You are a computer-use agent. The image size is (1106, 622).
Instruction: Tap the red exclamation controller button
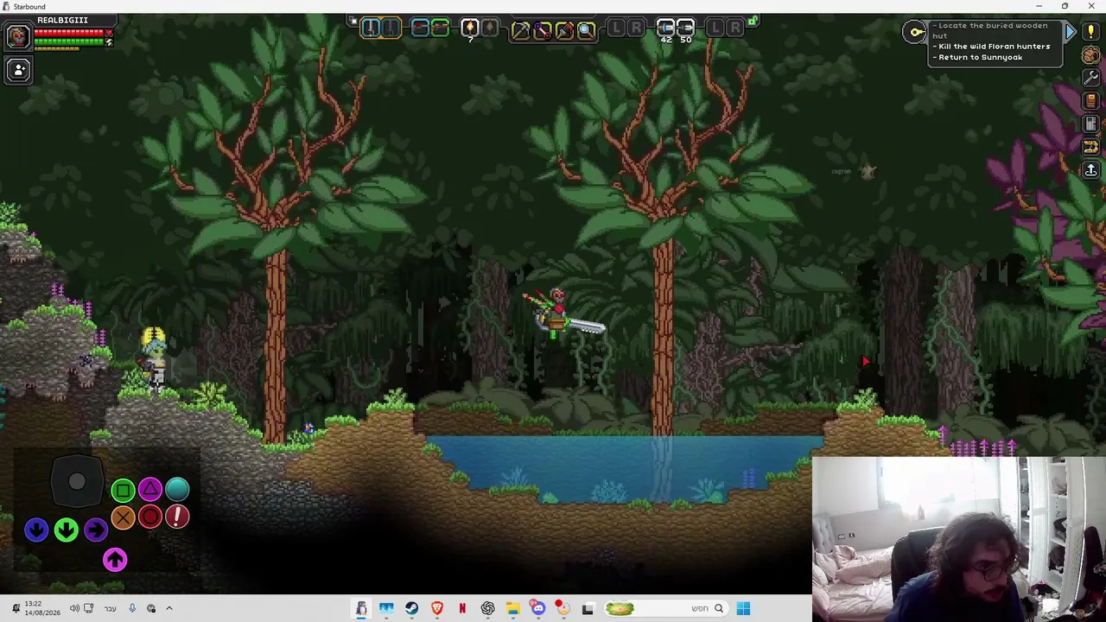(x=177, y=517)
